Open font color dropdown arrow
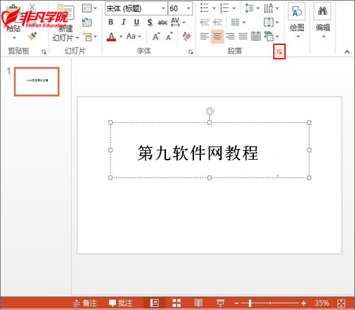The height and width of the screenshot is (310, 355). click(x=120, y=36)
